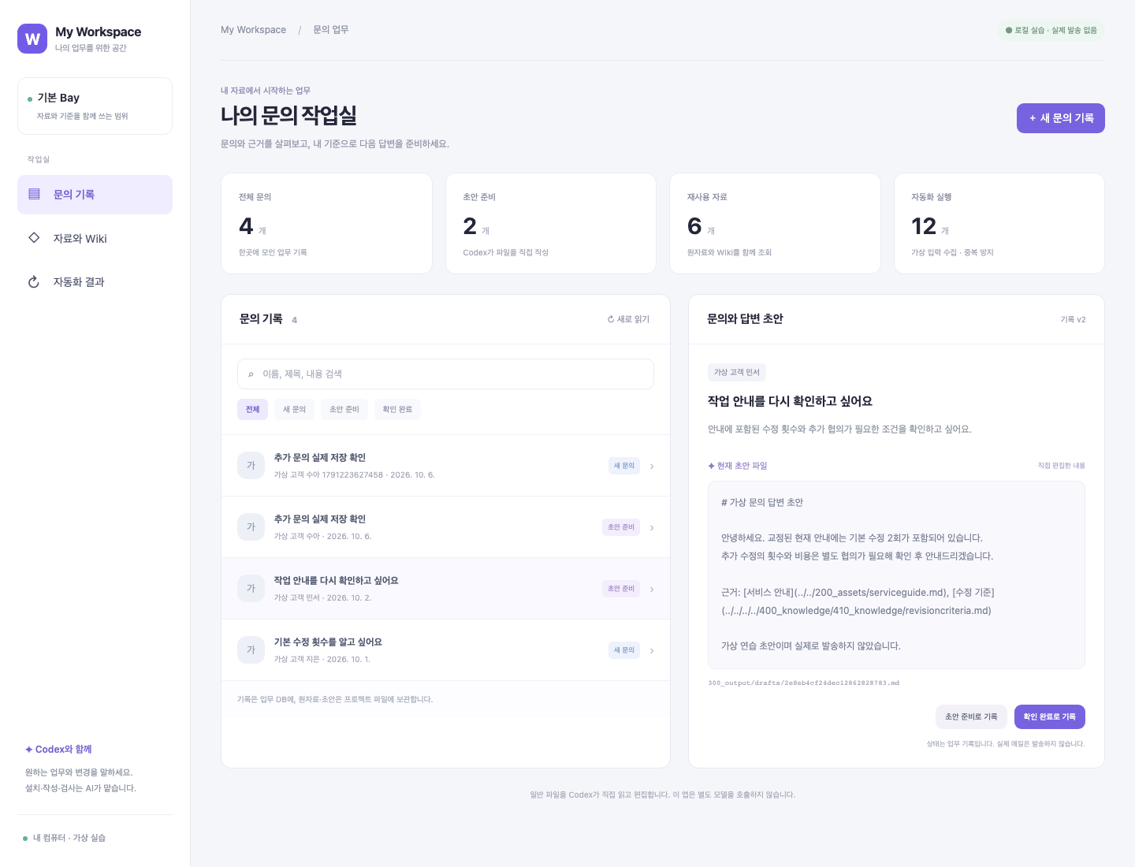The height and width of the screenshot is (867, 1135).
Task: Click the magnifier icon in the search field
Action: coord(251,374)
